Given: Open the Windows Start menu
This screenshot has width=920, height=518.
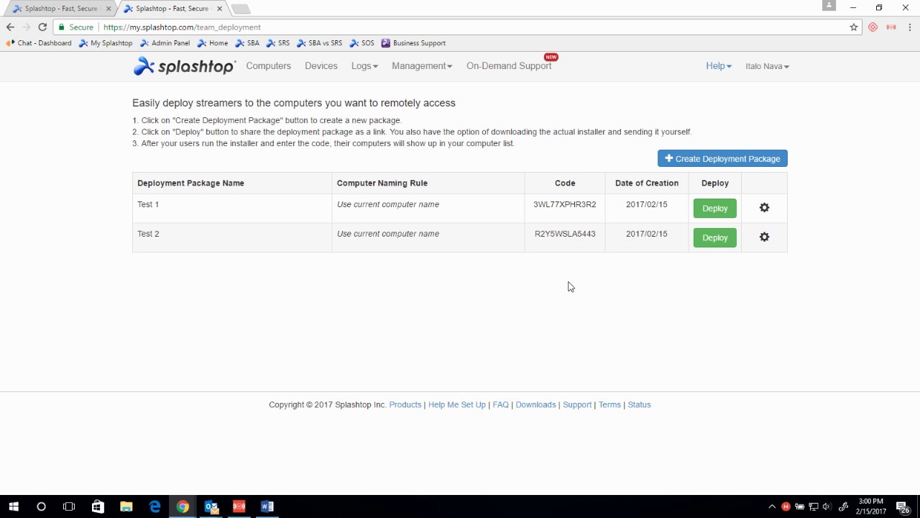Looking at the screenshot, I should [14, 506].
